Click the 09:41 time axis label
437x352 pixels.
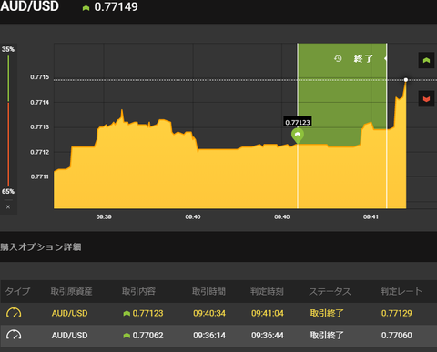[371, 217]
